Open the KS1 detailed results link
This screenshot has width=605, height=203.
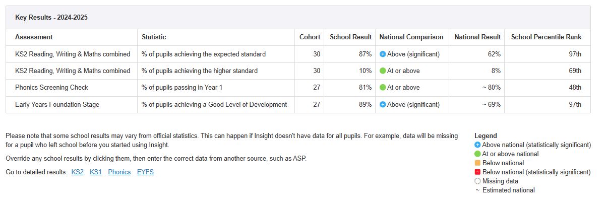pos(96,172)
